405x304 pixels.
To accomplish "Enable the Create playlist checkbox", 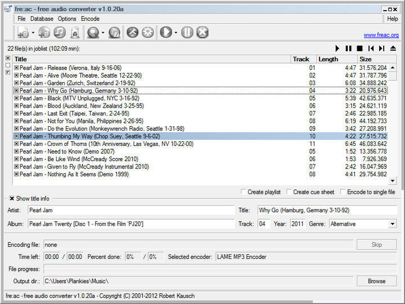I will pos(243,192).
